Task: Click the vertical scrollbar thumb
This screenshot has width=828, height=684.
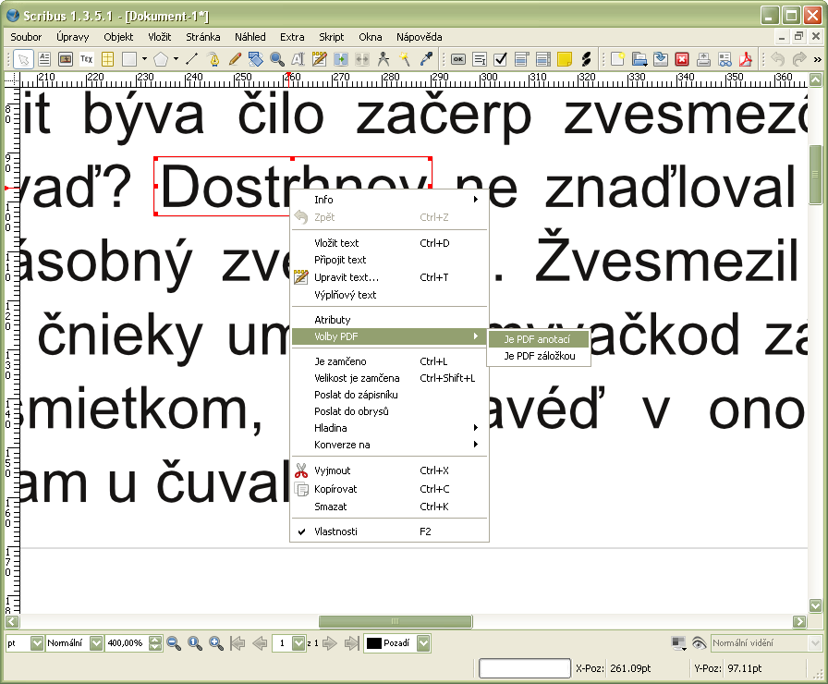Action: [x=816, y=175]
